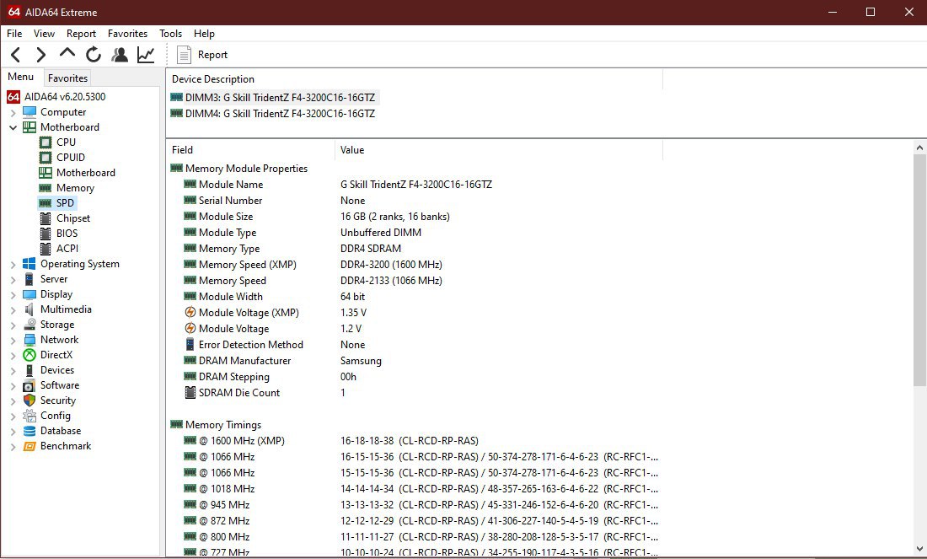Expand the Multimedia tree node
The height and width of the screenshot is (559, 927).
click(13, 310)
